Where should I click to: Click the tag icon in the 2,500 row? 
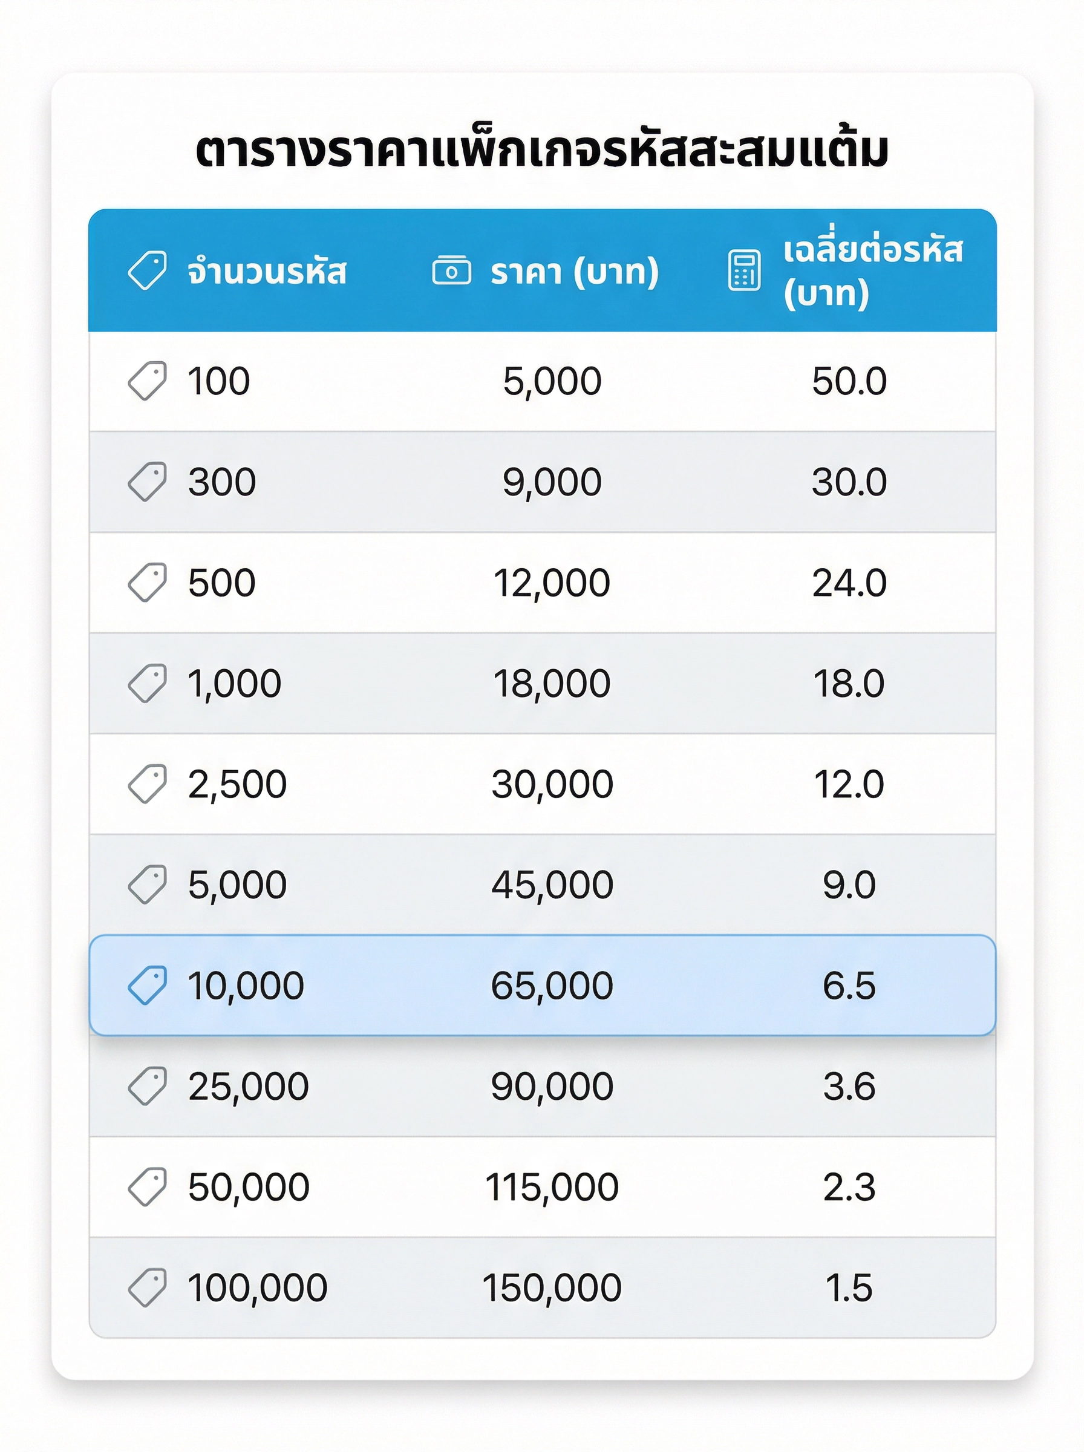[x=147, y=783]
